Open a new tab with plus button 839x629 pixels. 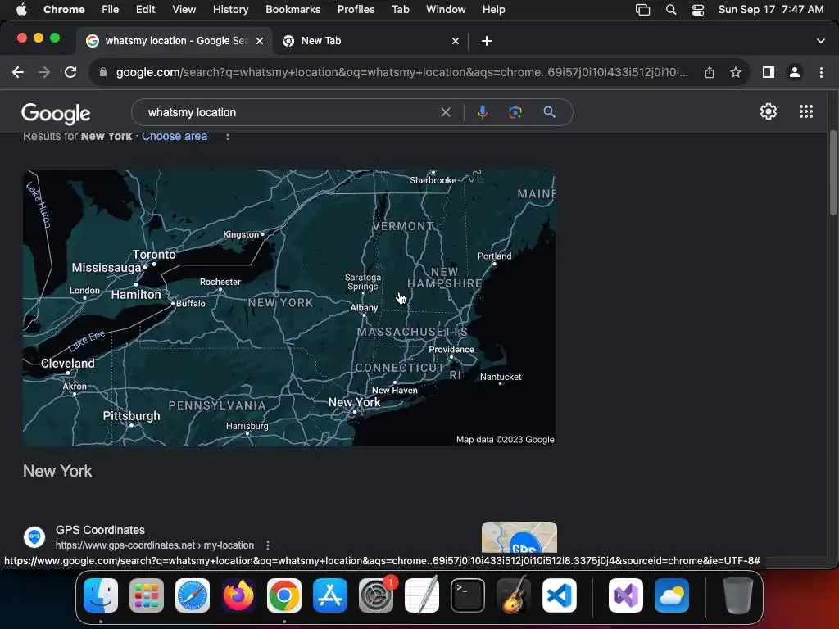(x=487, y=41)
